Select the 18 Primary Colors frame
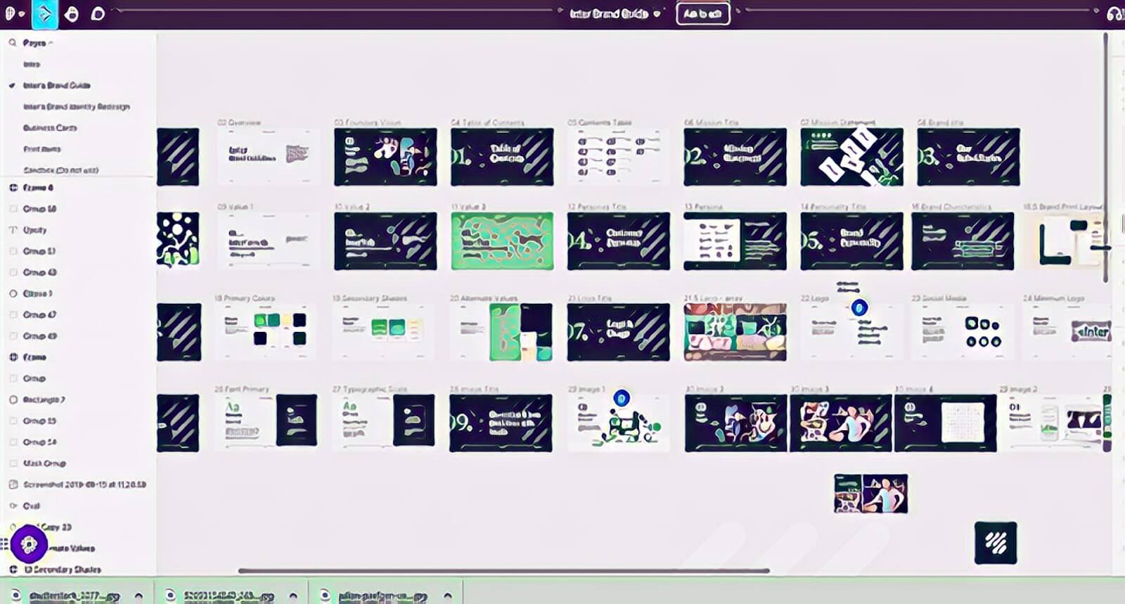The width and height of the screenshot is (1125, 604). (266, 332)
